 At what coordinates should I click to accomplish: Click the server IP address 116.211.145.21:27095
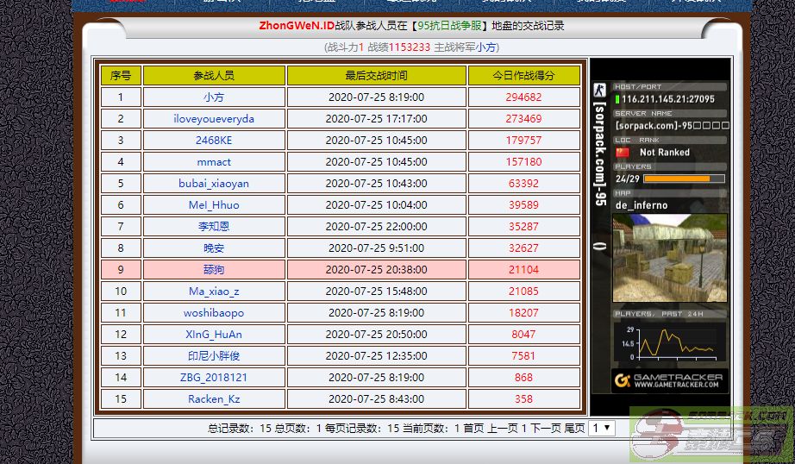pyautogui.click(x=670, y=99)
